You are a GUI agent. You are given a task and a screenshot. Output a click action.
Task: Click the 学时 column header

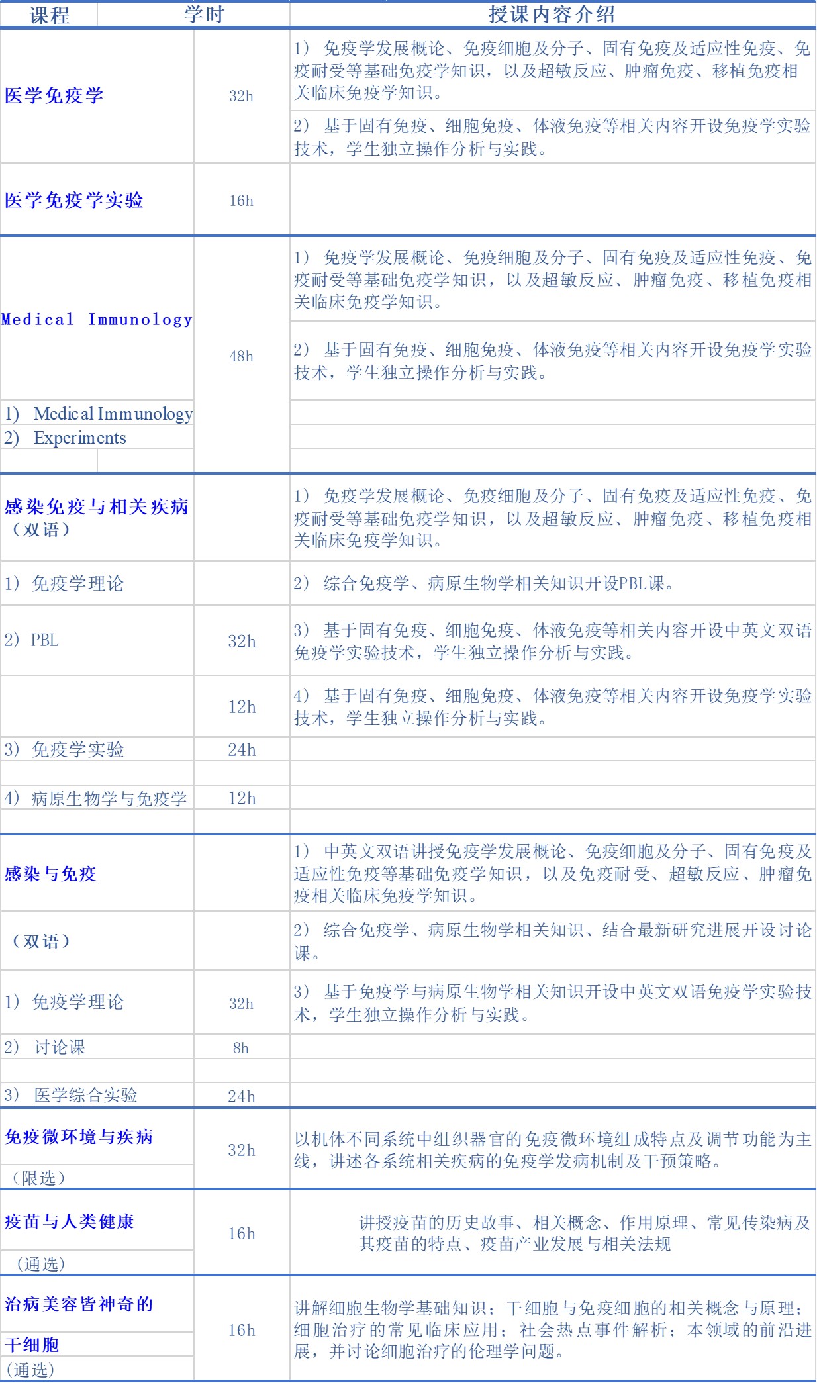pos(205,15)
